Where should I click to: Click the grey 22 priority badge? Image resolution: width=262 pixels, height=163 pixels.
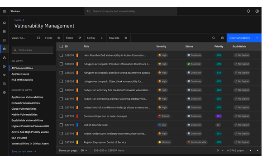click(218, 125)
